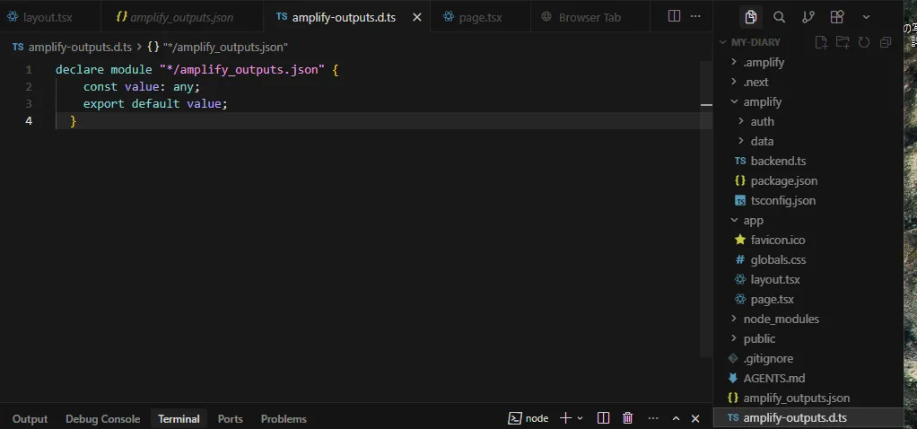Open the new terminal launch profile dropdown
Screen dimensions: 917x429
pos(580,418)
